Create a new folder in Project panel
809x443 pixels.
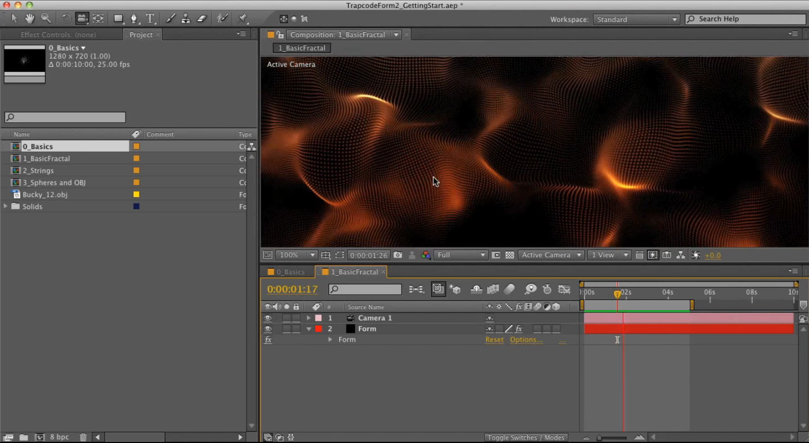pos(24,437)
